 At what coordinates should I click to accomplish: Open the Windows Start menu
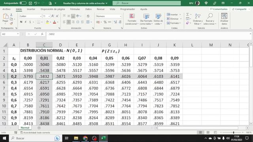[x=4, y=138]
